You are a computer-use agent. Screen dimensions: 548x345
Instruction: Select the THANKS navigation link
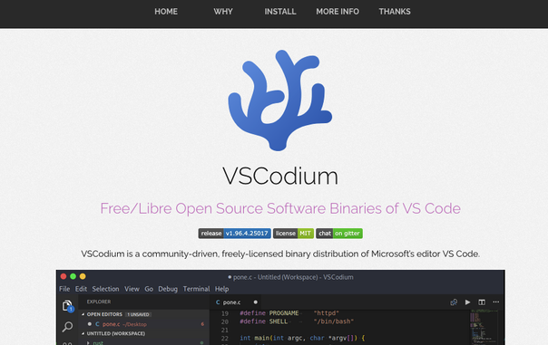395,12
